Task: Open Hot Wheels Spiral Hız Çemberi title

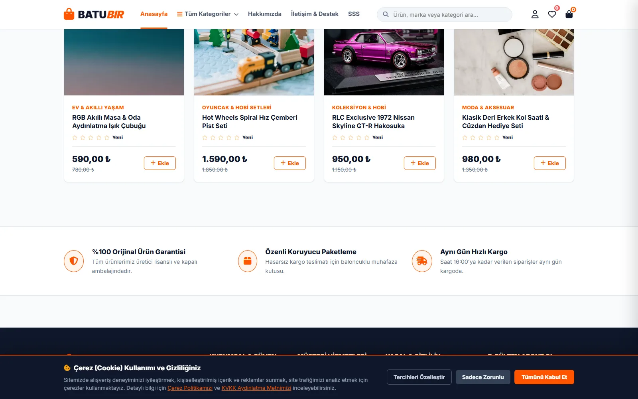Action: point(250,122)
